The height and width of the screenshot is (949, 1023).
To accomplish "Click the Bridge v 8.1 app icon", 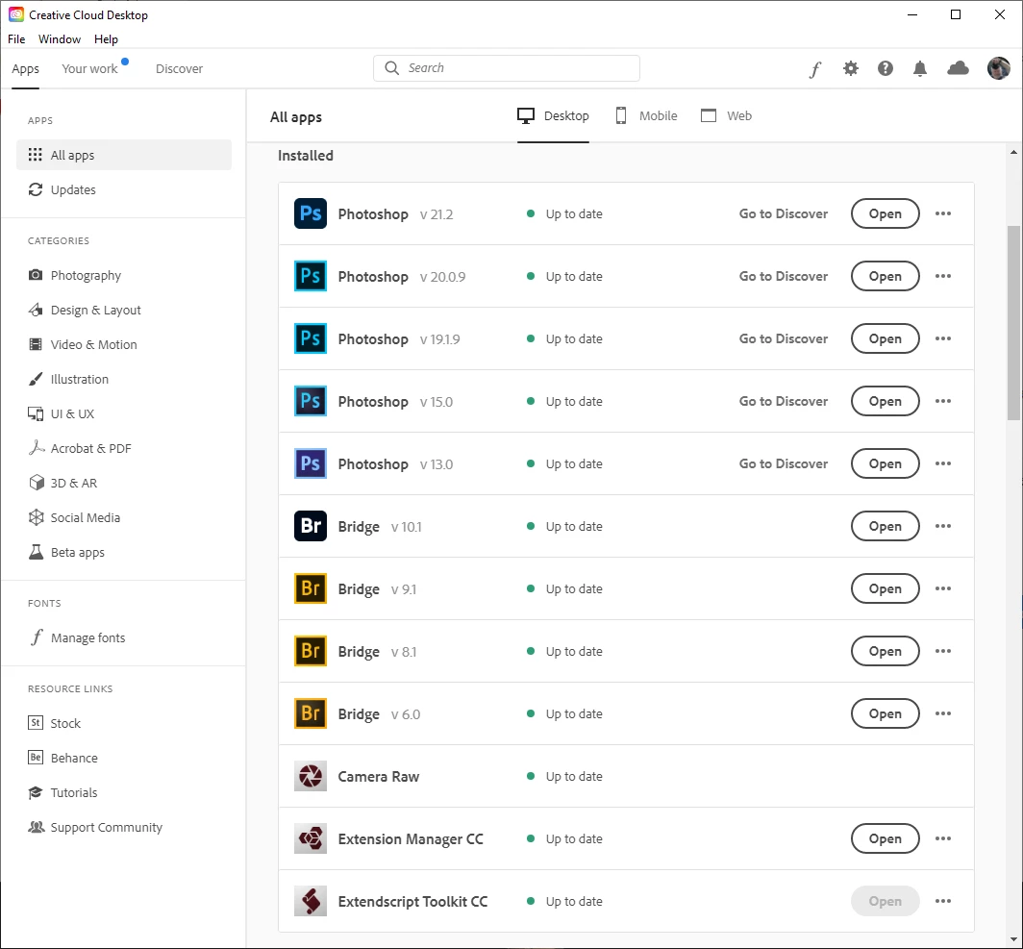I will coord(310,651).
